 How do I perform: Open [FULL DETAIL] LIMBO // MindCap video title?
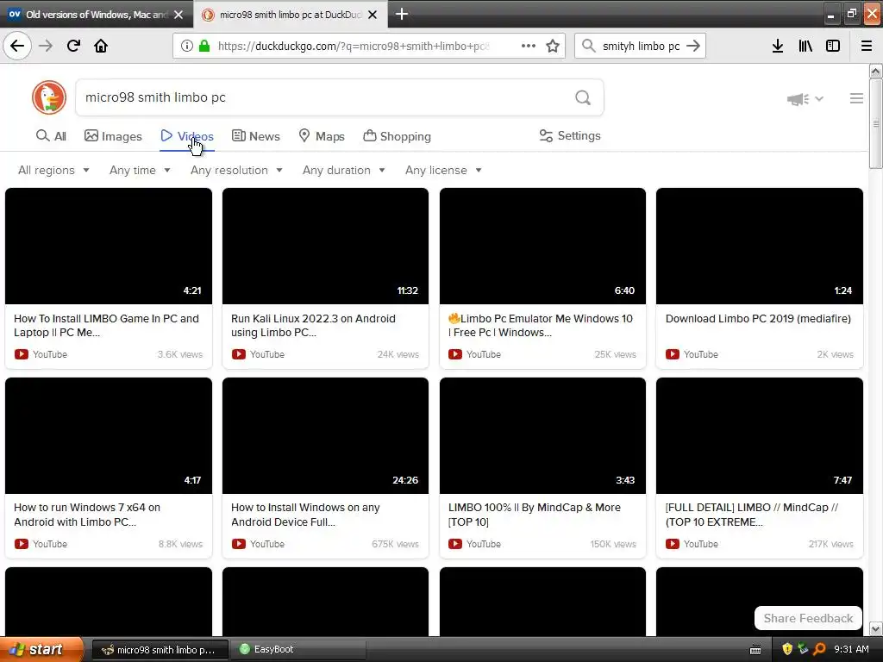pos(752,515)
